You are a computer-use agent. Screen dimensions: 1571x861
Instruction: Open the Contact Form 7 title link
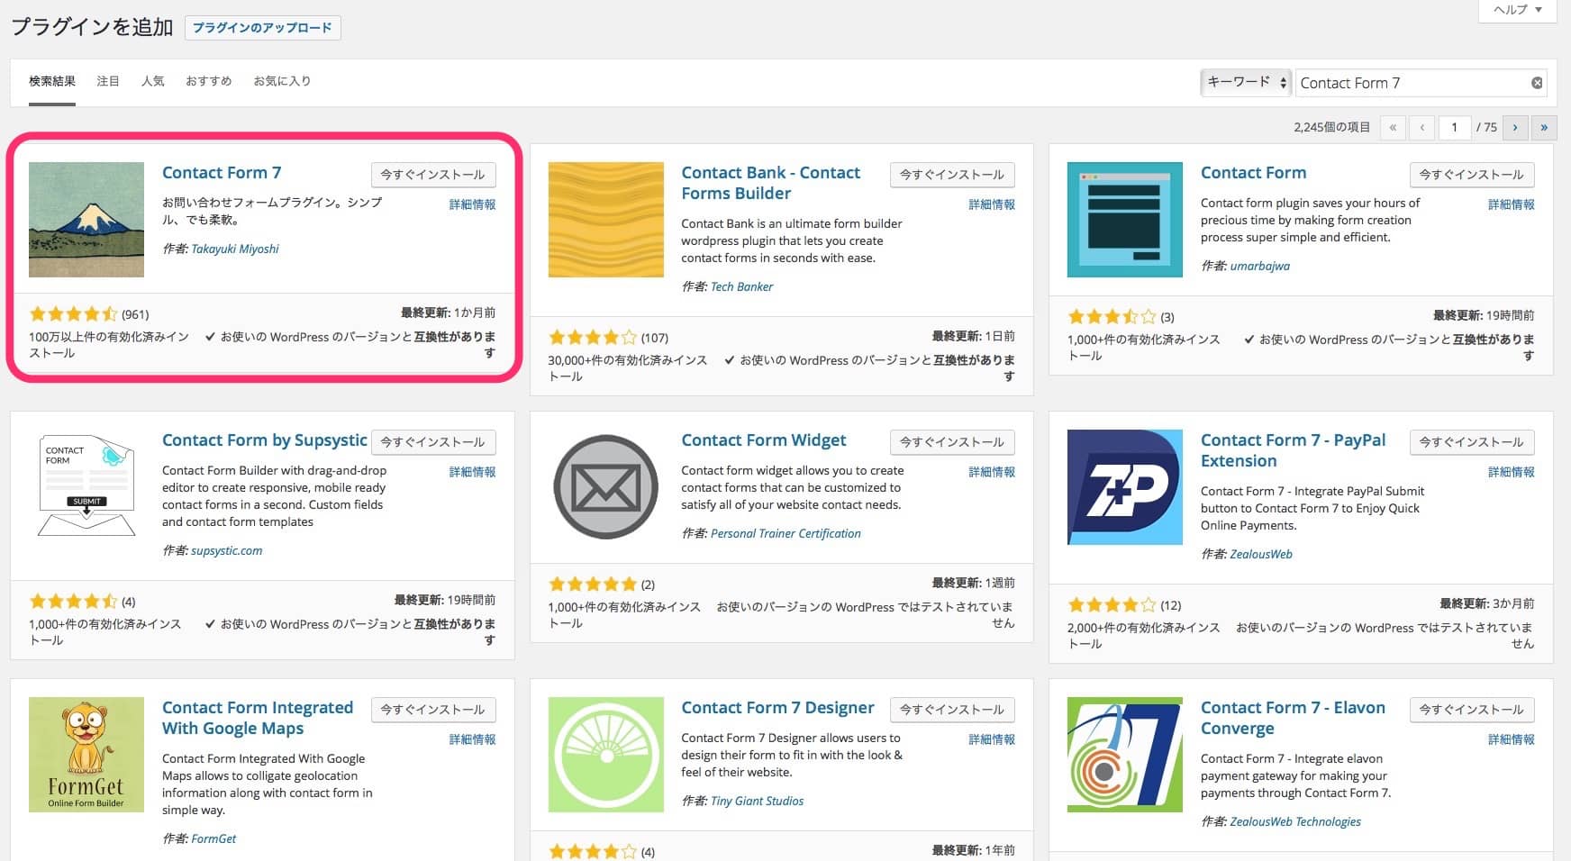click(222, 173)
